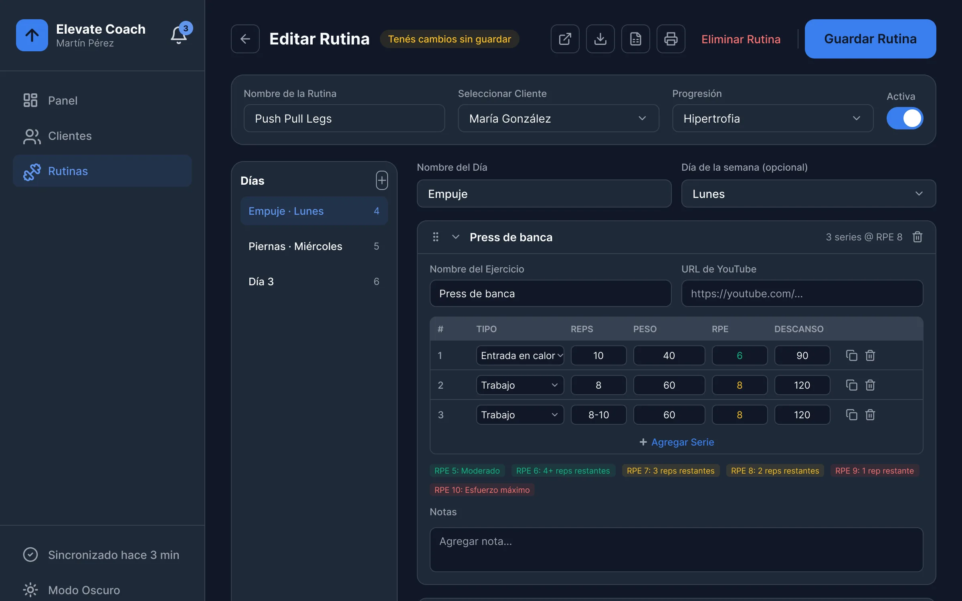Delete series 2 with trash icon

(x=870, y=385)
